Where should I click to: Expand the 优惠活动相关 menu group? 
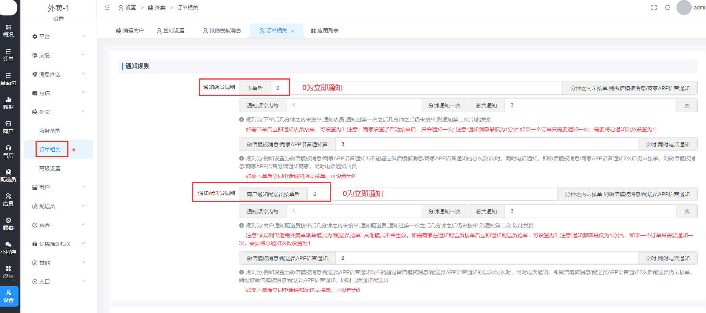[x=59, y=244]
